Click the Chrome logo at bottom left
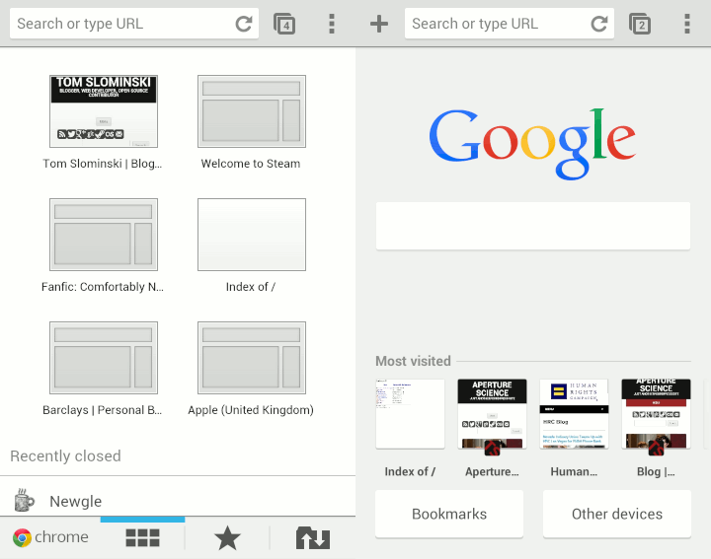The height and width of the screenshot is (559, 711). point(22,537)
